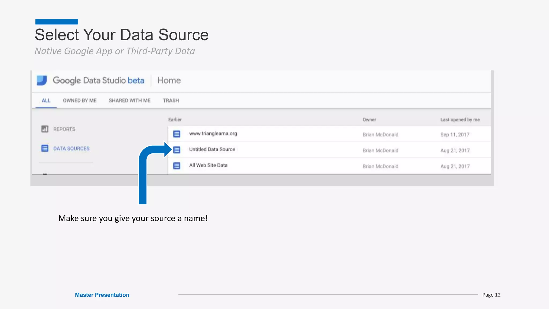Click the Master Presentation footer text
Image resolution: width=549 pixels, height=309 pixels.
coord(102,295)
